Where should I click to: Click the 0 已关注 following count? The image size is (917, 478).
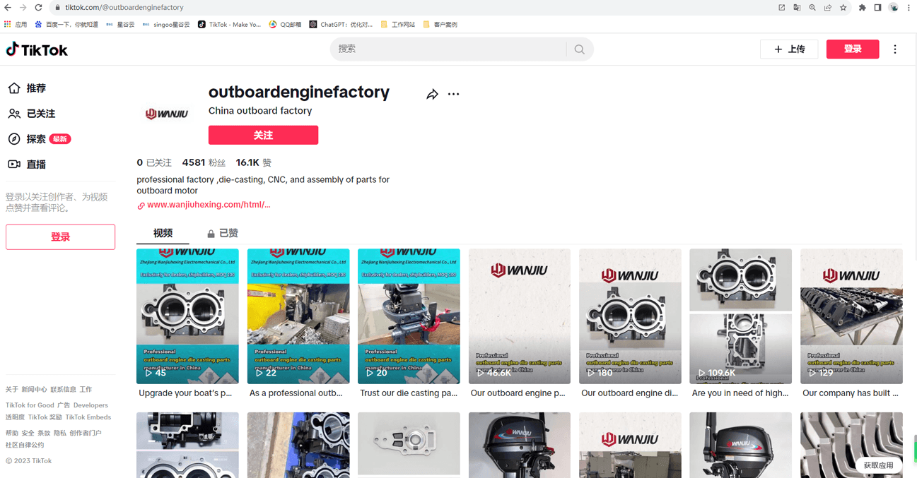pyautogui.click(x=154, y=162)
